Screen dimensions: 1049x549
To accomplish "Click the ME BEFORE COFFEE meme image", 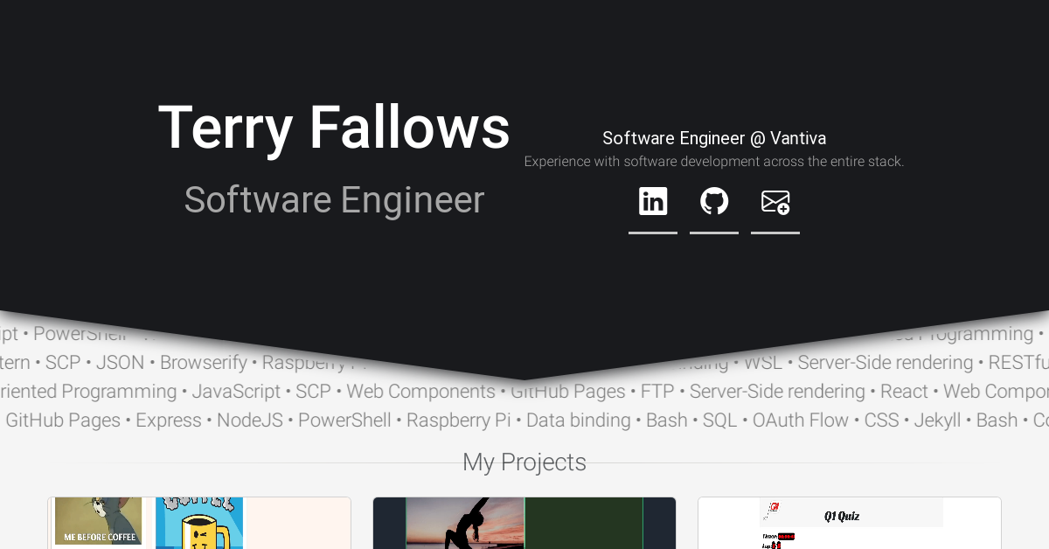I will click(98, 522).
